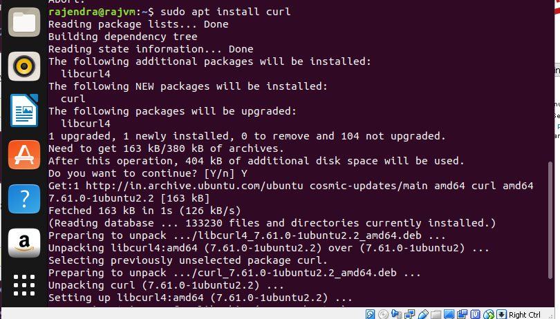This screenshot has height=319, width=560.
Task: Open the Help question mark icon
Action: pos(24,199)
